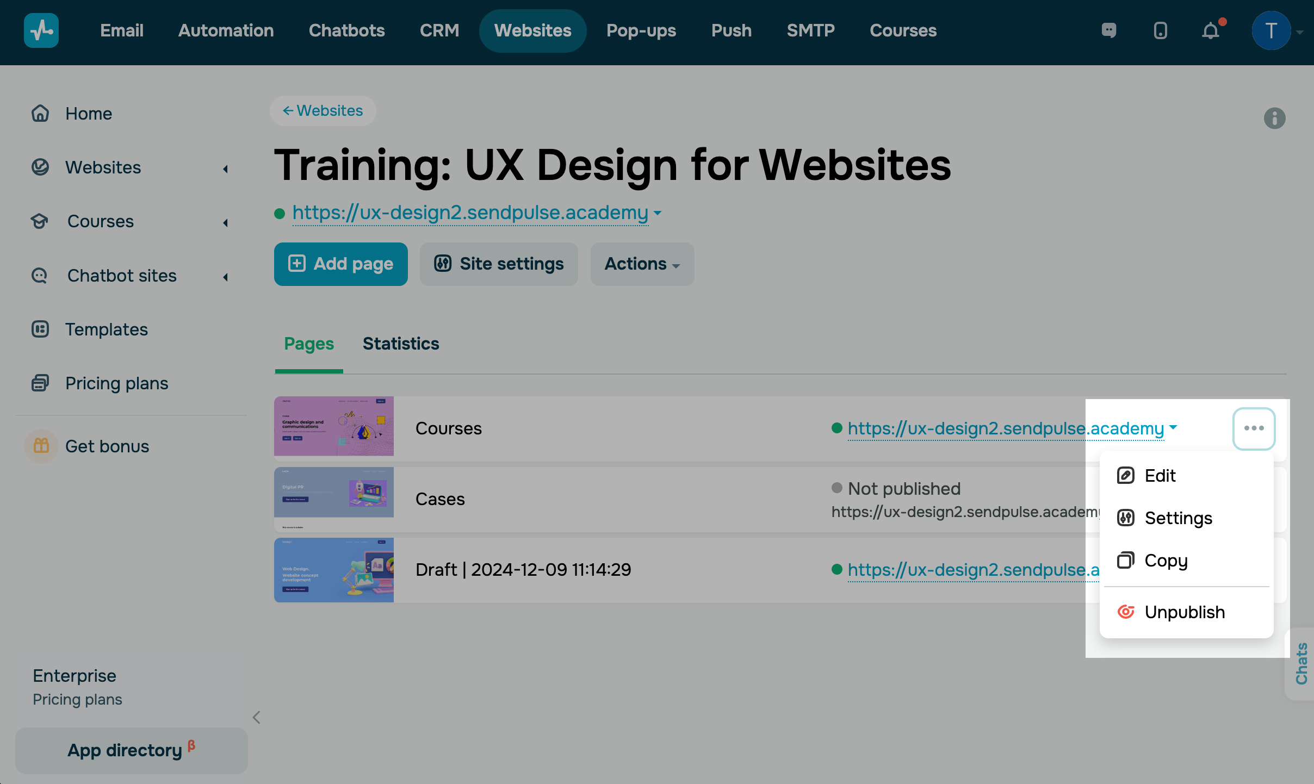Image resolution: width=1314 pixels, height=784 pixels.
Task: Select Unpublish from the context menu
Action: (1185, 612)
